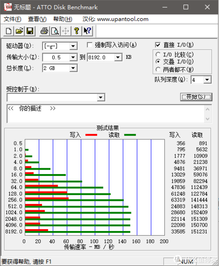Open the 队列深度 dropdown

click(207, 80)
